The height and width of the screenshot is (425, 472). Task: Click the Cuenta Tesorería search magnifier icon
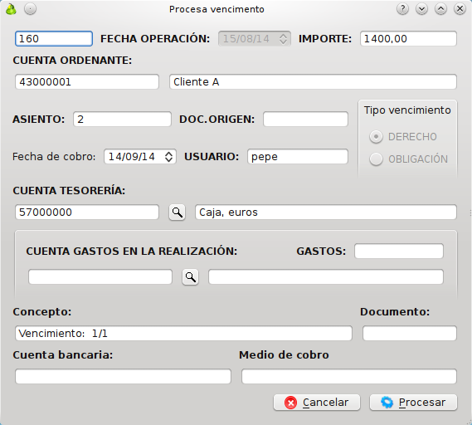177,212
